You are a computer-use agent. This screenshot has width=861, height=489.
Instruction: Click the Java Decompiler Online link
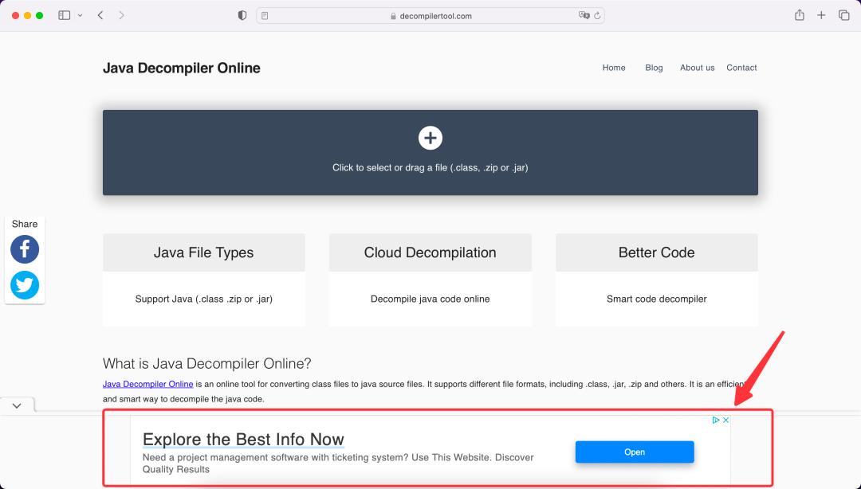tap(147, 384)
